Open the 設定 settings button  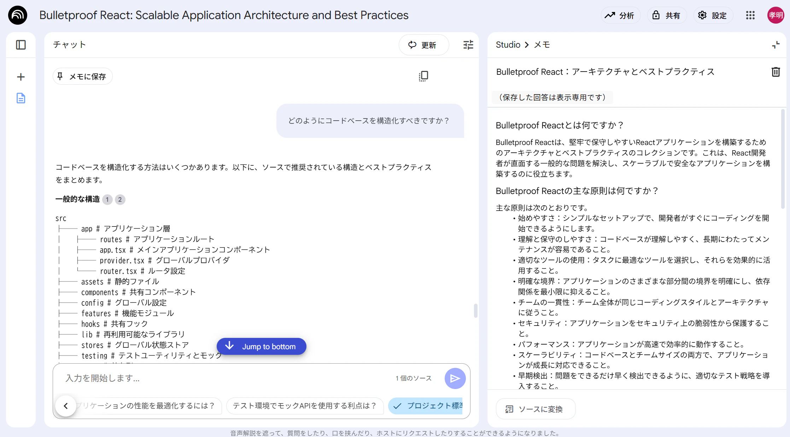[x=713, y=15]
